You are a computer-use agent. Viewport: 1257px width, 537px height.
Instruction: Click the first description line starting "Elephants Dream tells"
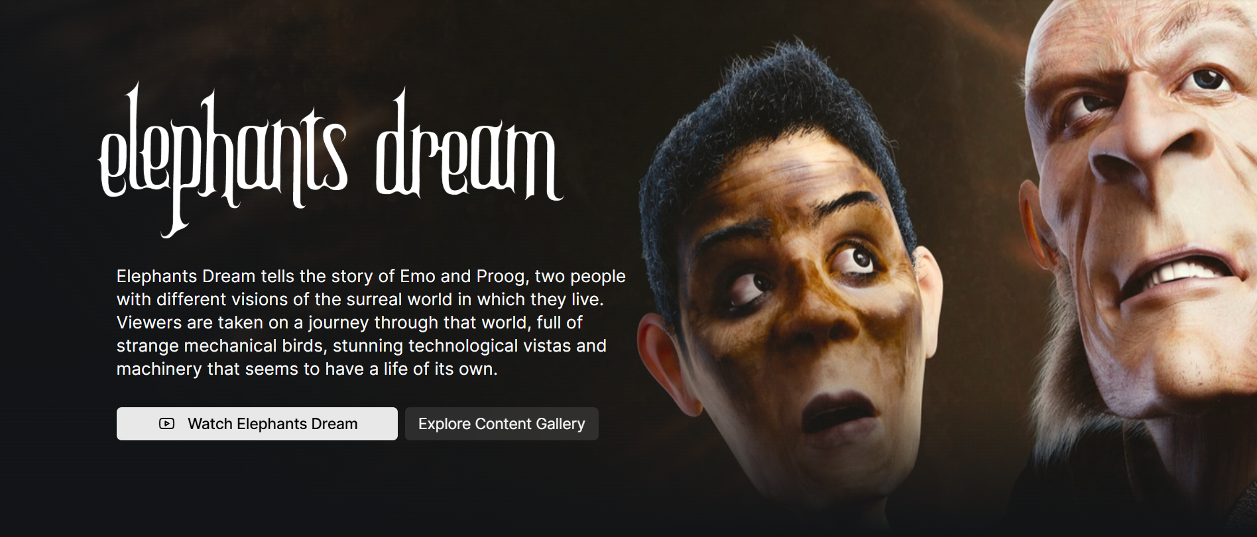coord(371,277)
